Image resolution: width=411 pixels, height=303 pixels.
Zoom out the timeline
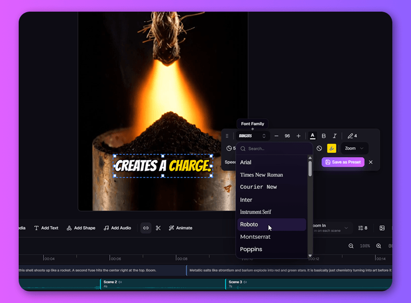(351, 246)
